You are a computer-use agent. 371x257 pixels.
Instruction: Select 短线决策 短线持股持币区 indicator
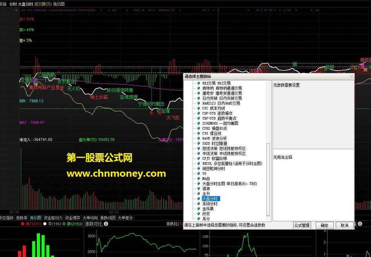pyautogui.click(x=224, y=148)
